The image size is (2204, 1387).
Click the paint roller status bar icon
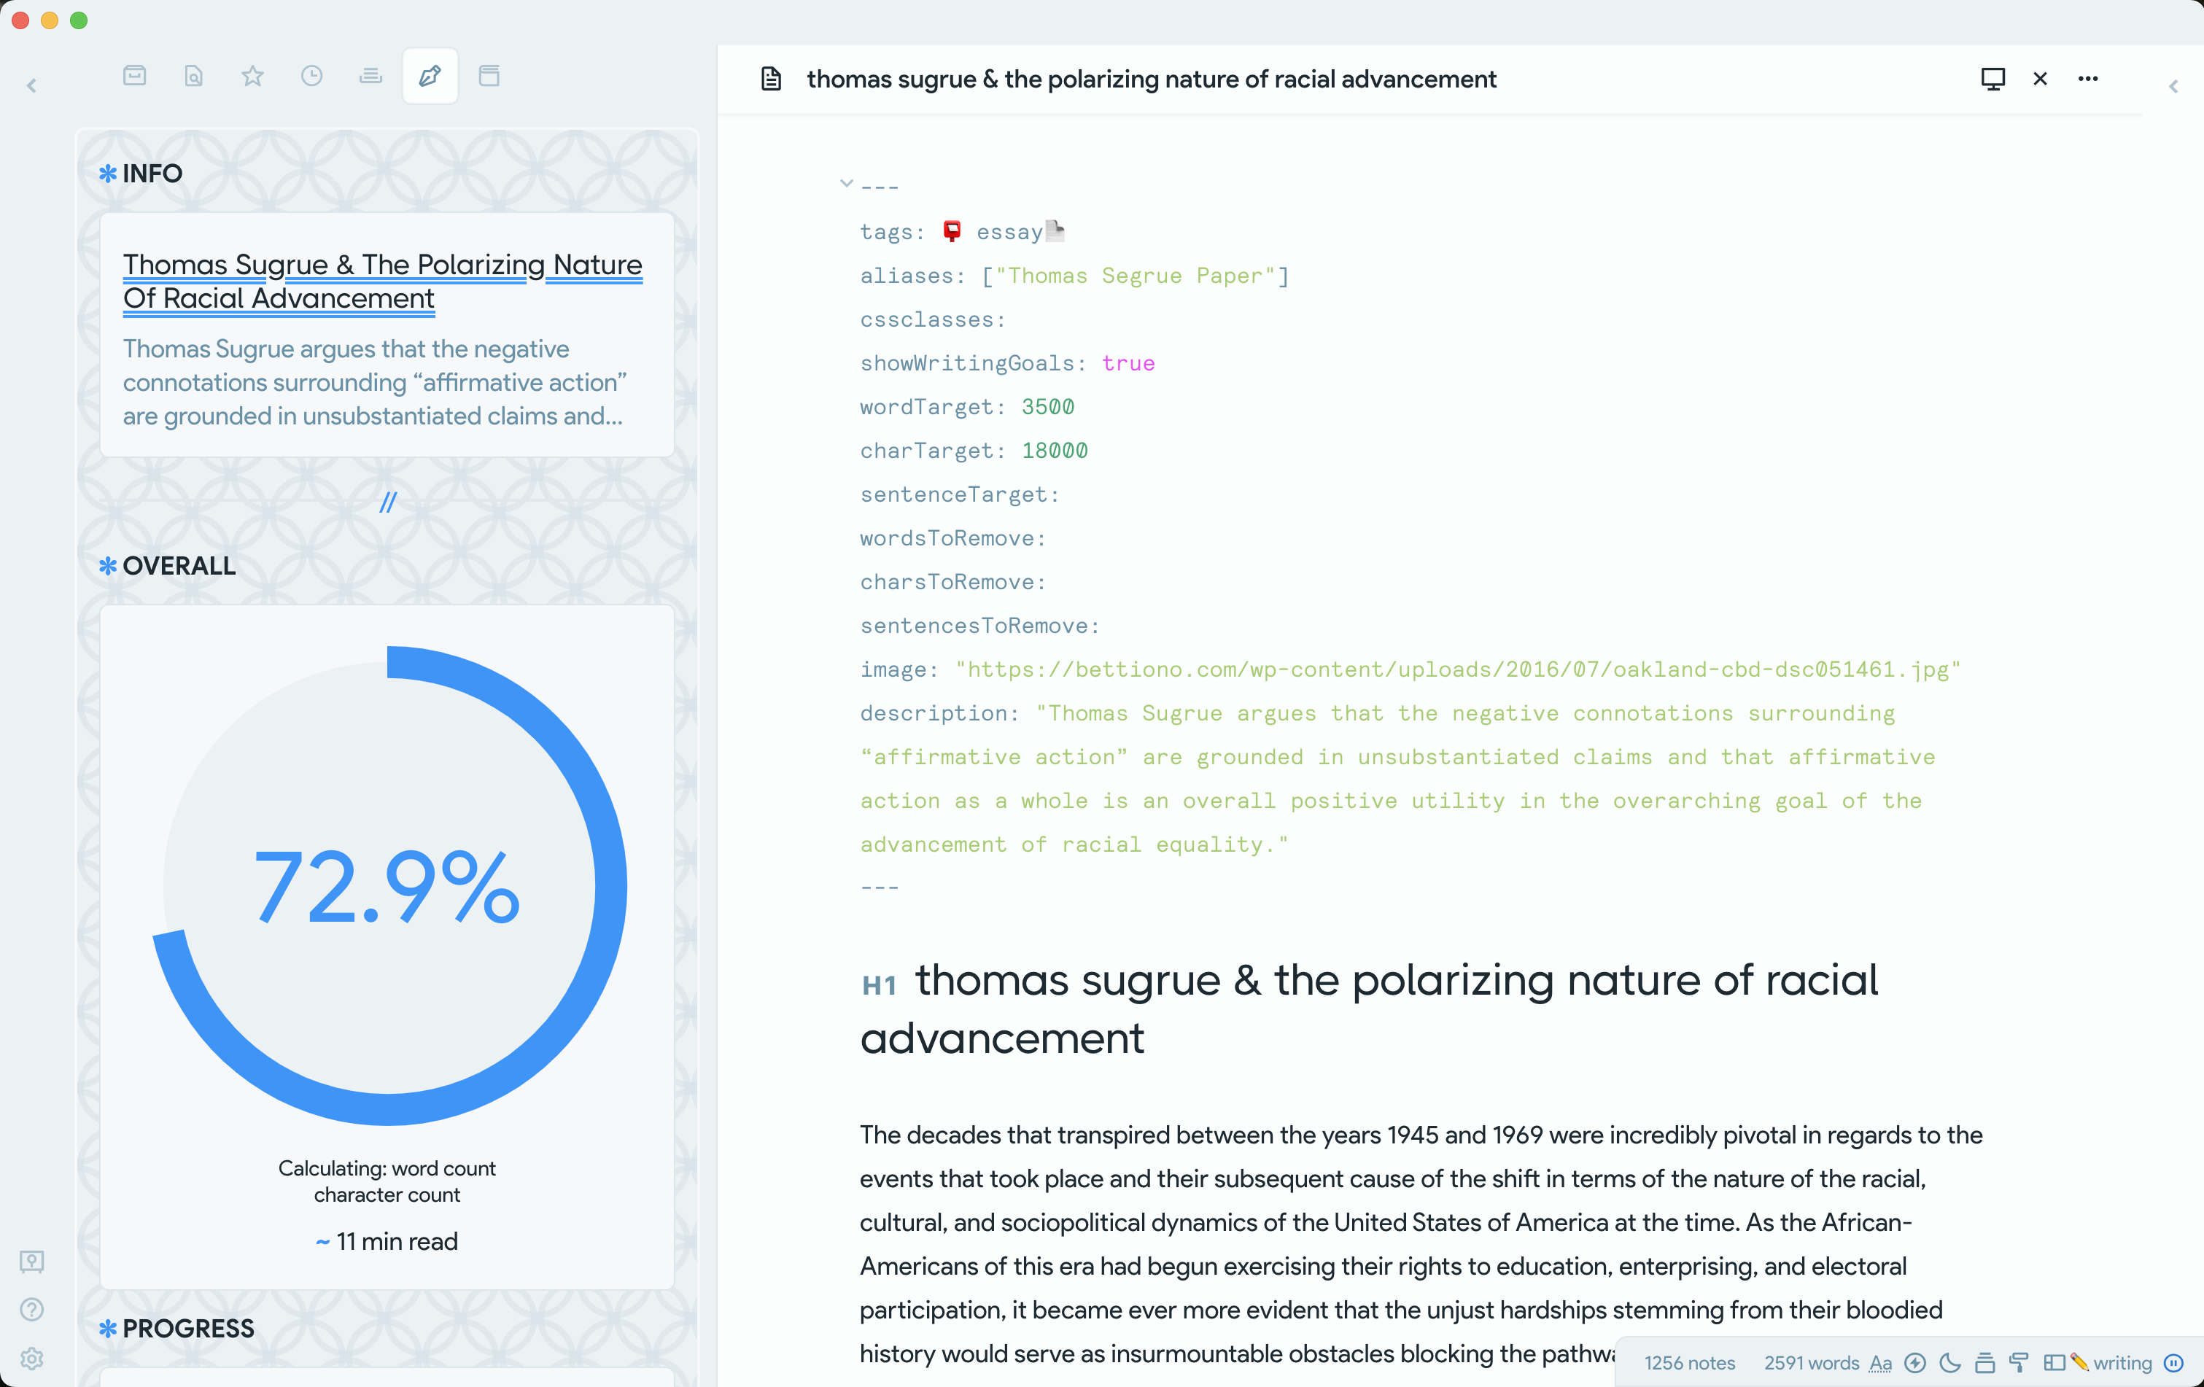(x=2019, y=1362)
